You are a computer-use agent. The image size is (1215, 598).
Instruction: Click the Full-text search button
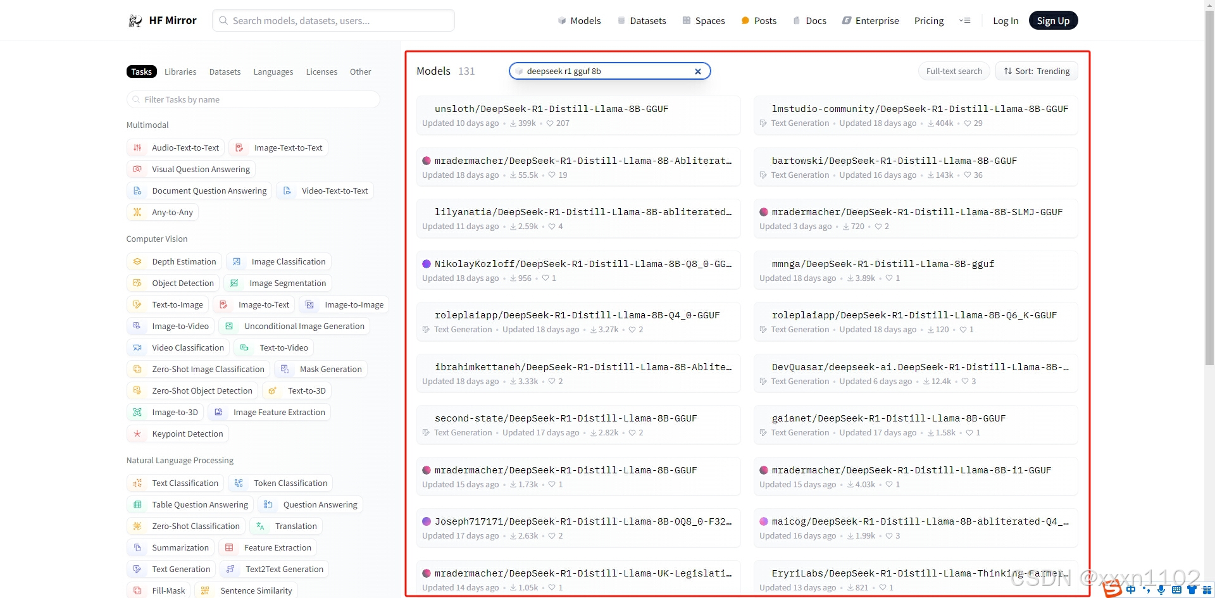point(954,71)
